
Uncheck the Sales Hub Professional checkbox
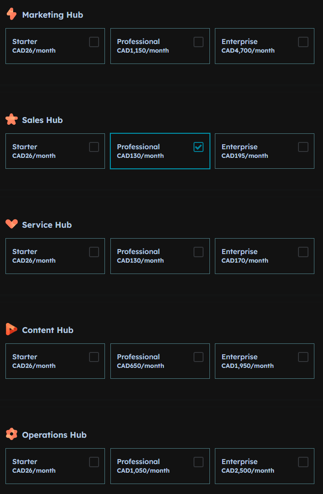(199, 147)
